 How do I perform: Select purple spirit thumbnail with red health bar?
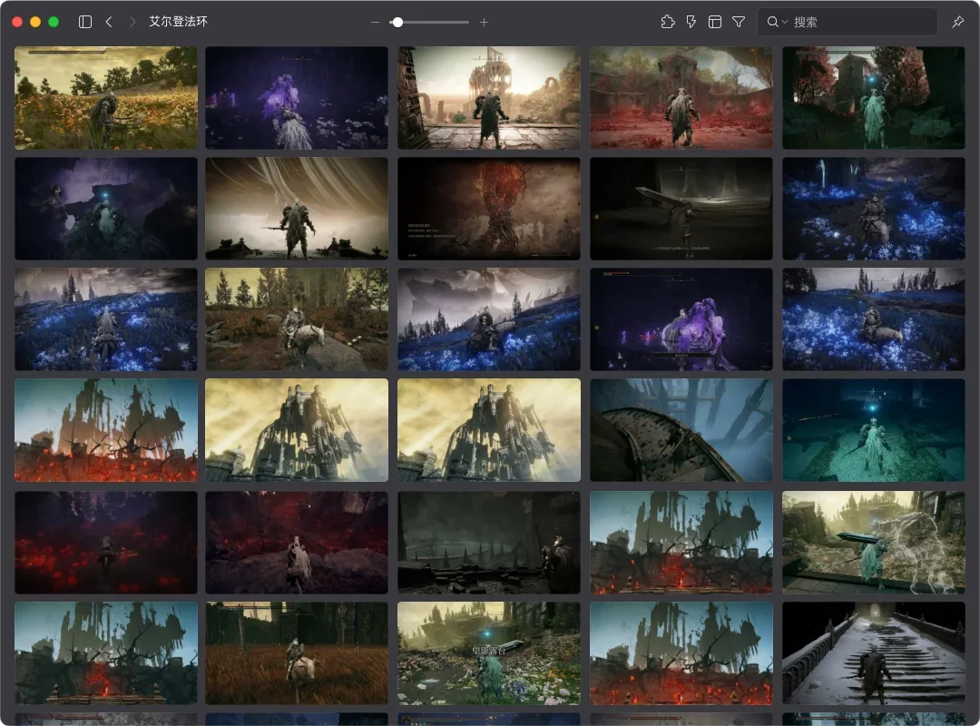click(681, 319)
